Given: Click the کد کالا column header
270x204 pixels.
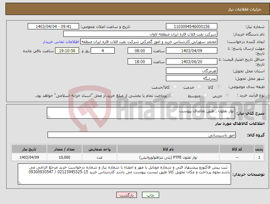Looking at the screenshot, I should click(237, 149).
